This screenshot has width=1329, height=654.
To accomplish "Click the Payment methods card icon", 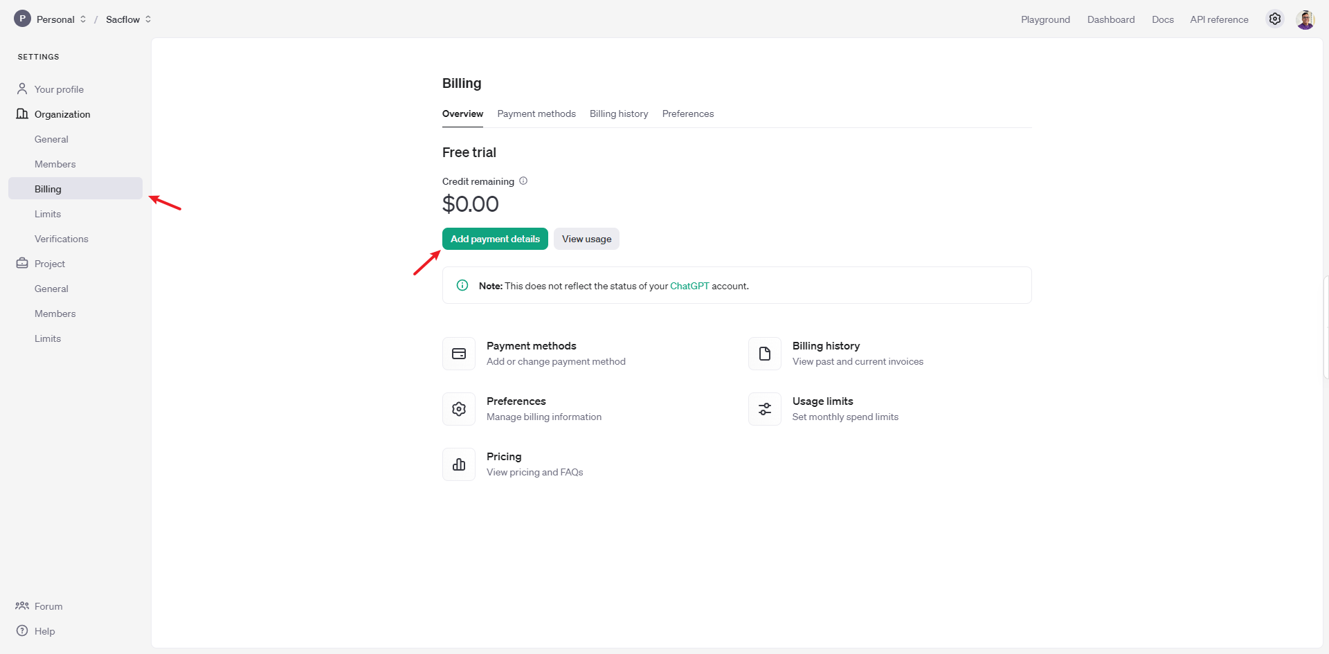I will tap(459, 354).
